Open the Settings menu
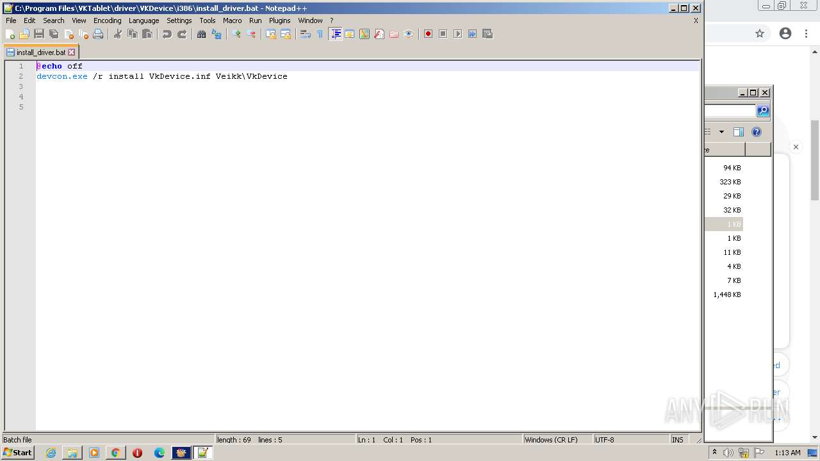 (179, 20)
